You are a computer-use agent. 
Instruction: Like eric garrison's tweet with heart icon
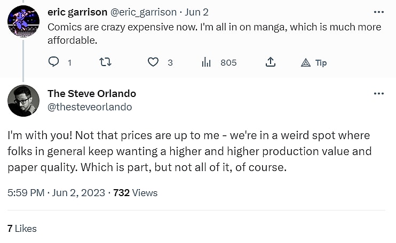(153, 62)
